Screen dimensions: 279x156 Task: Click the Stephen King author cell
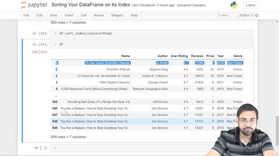(159, 69)
